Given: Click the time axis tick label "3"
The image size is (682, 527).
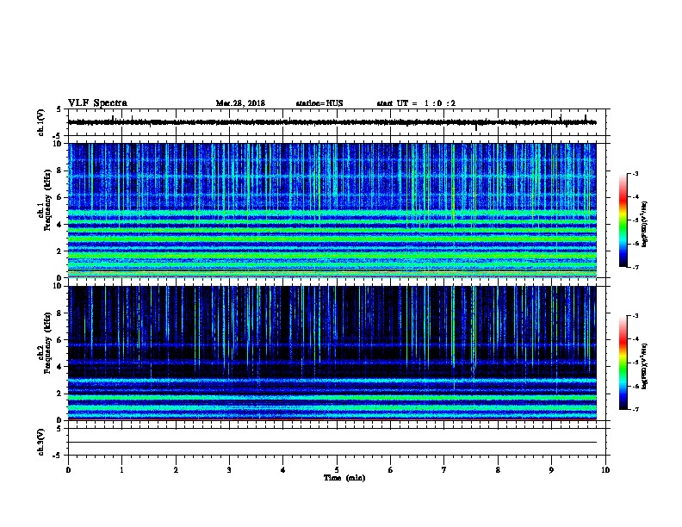Looking at the screenshot, I should click(x=229, y=469).
